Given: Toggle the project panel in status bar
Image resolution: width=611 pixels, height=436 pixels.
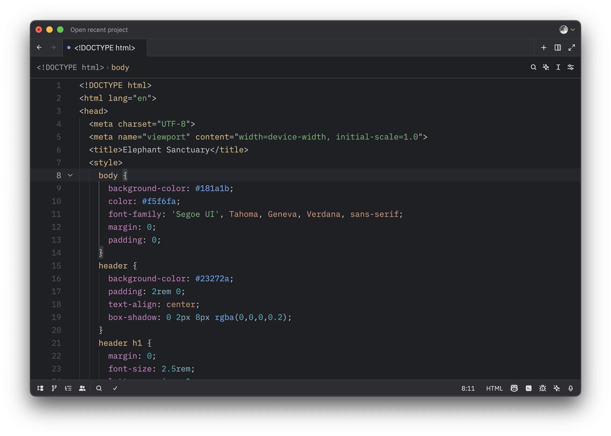Looking at the screenshot, I should [40, 388].
